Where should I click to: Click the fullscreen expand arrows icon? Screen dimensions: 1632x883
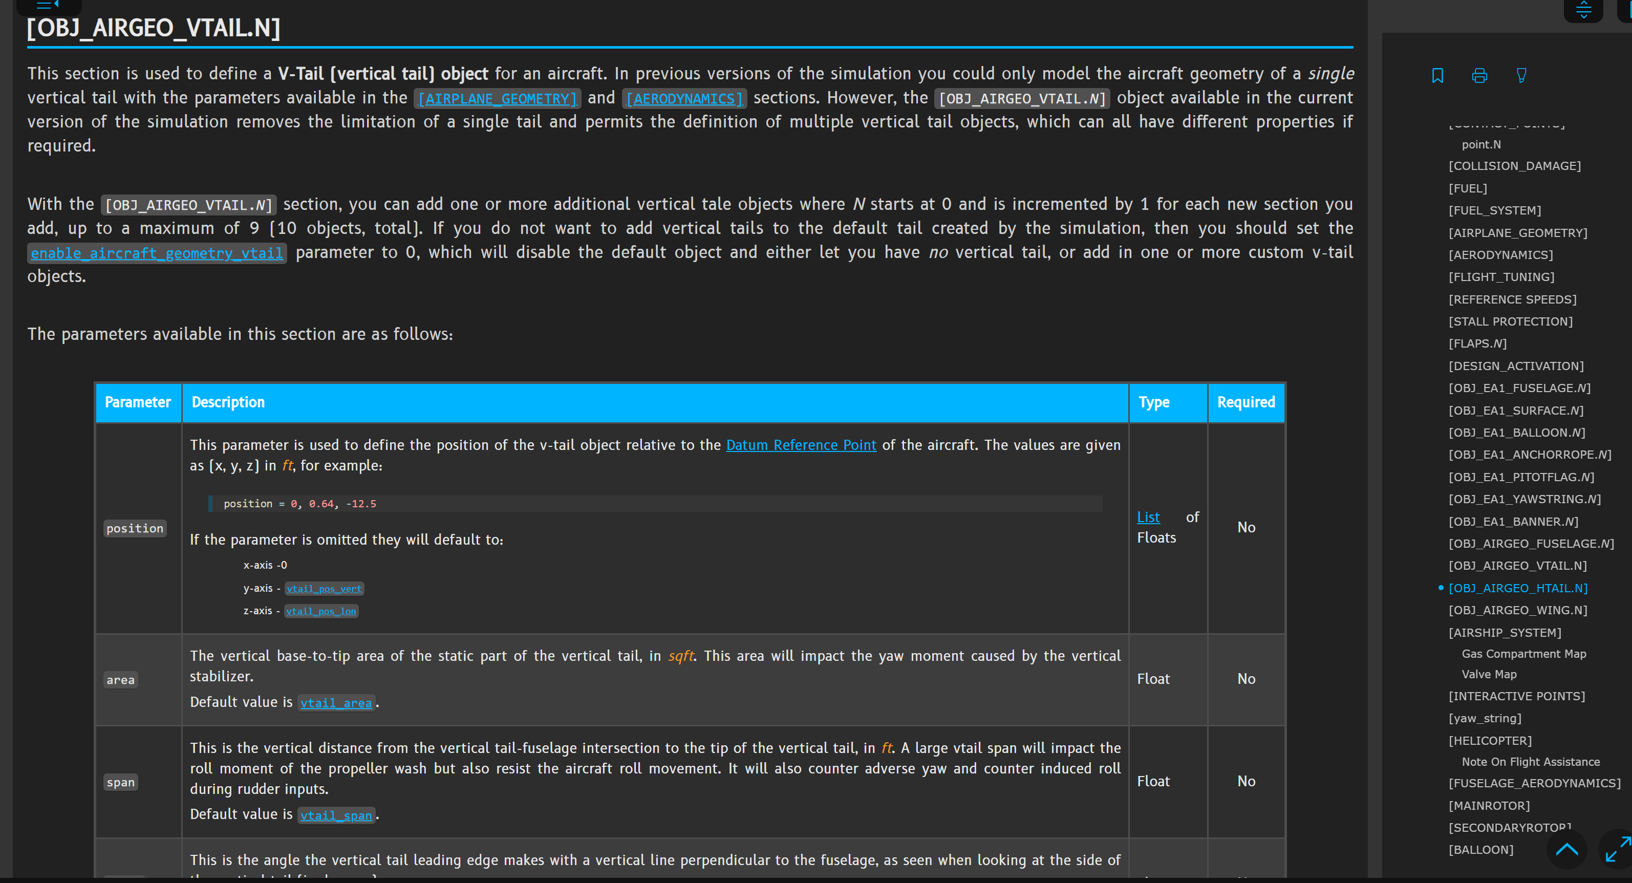coord(1618,849)
